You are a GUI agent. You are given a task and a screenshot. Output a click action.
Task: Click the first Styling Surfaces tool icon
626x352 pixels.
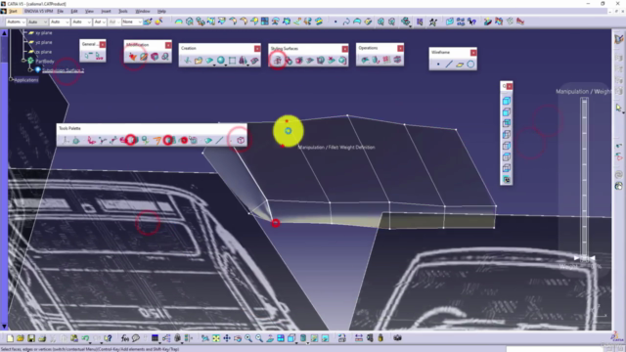coord(277,61)
